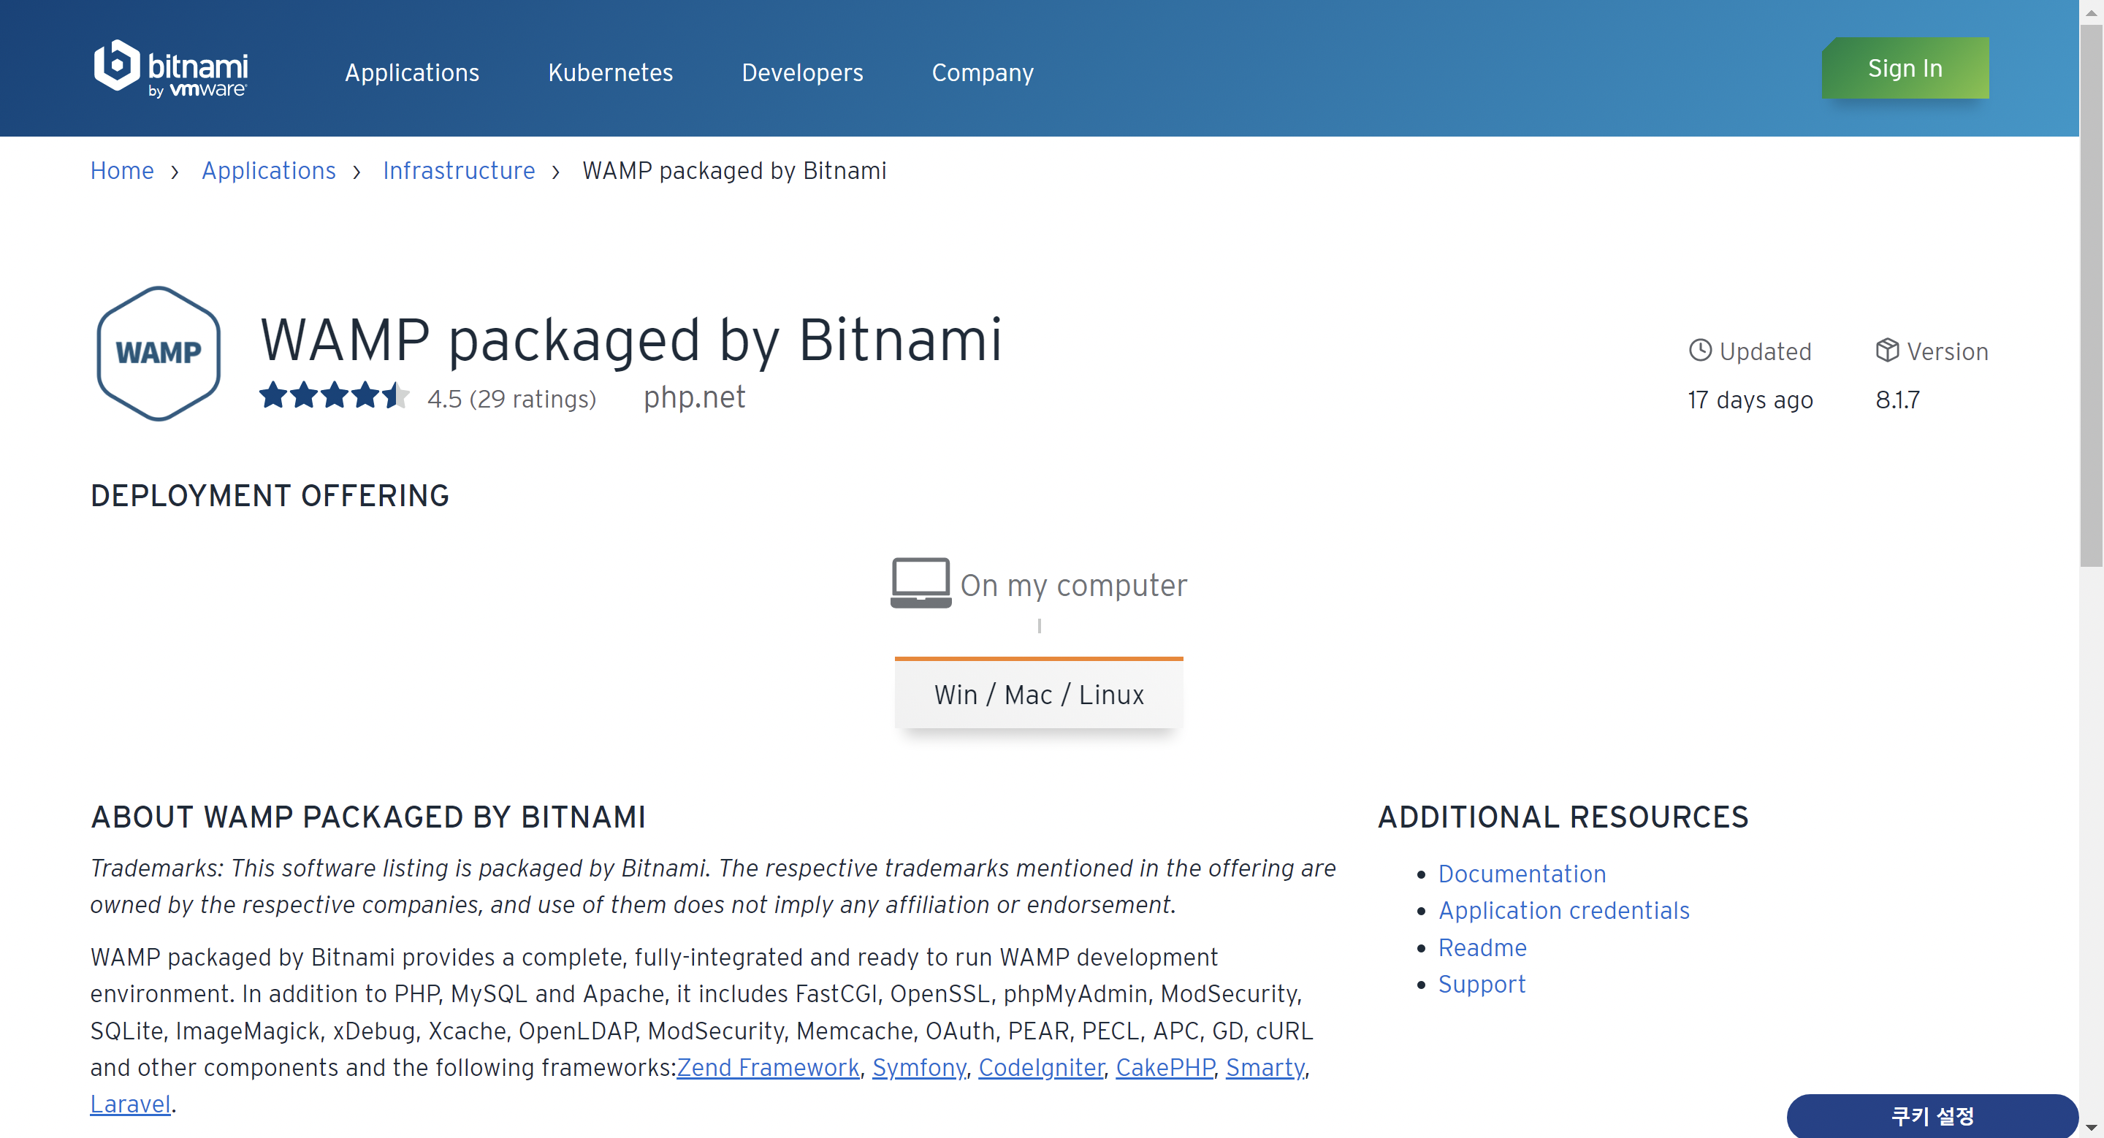Click the scrollbar up arrow
Viewport: 2104px width, 1138px height.
click(x=2091, y=12)
